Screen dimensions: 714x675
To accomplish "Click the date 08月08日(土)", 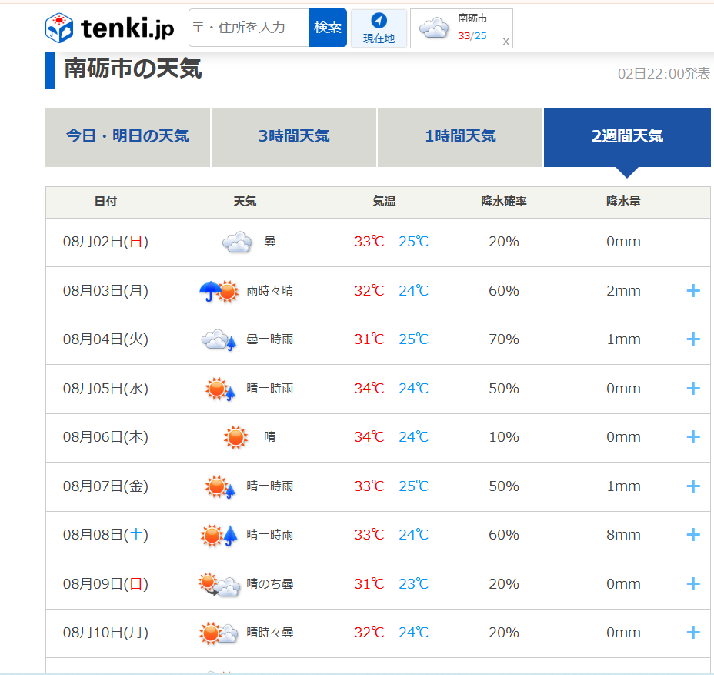I will (105, 535).
